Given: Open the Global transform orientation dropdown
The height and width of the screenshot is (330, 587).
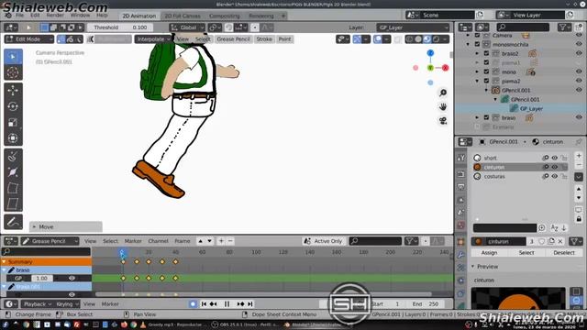Looking at the screenshot, I should pos(187,27).
